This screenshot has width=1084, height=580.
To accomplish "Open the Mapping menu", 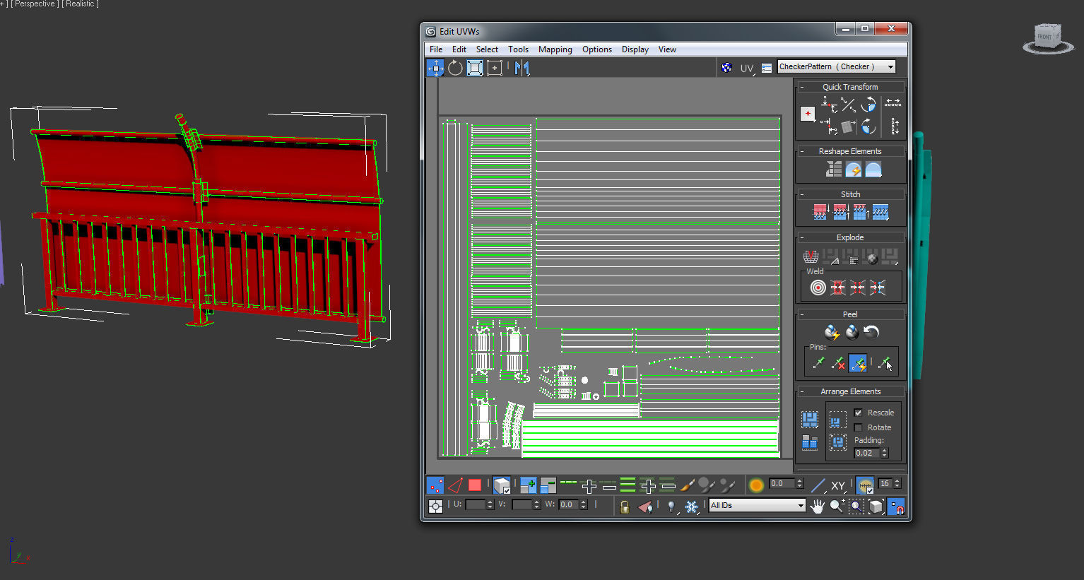I will [555, 49].
